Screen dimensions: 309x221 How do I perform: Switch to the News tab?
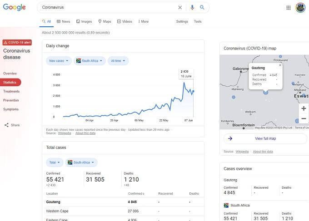(x=64, y=21)
